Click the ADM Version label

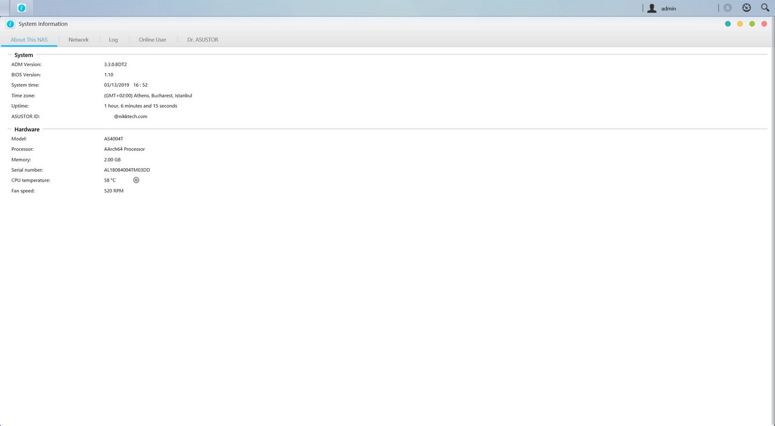27,64
